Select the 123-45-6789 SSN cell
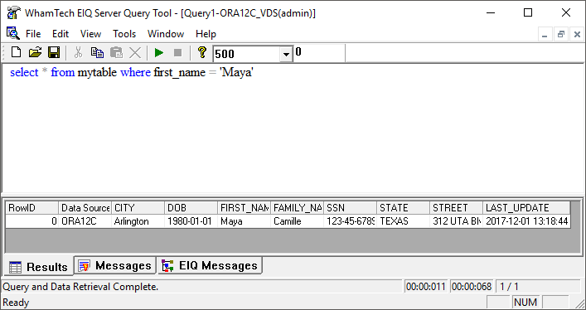The image size is (586, 310). [x=350, y=221]
